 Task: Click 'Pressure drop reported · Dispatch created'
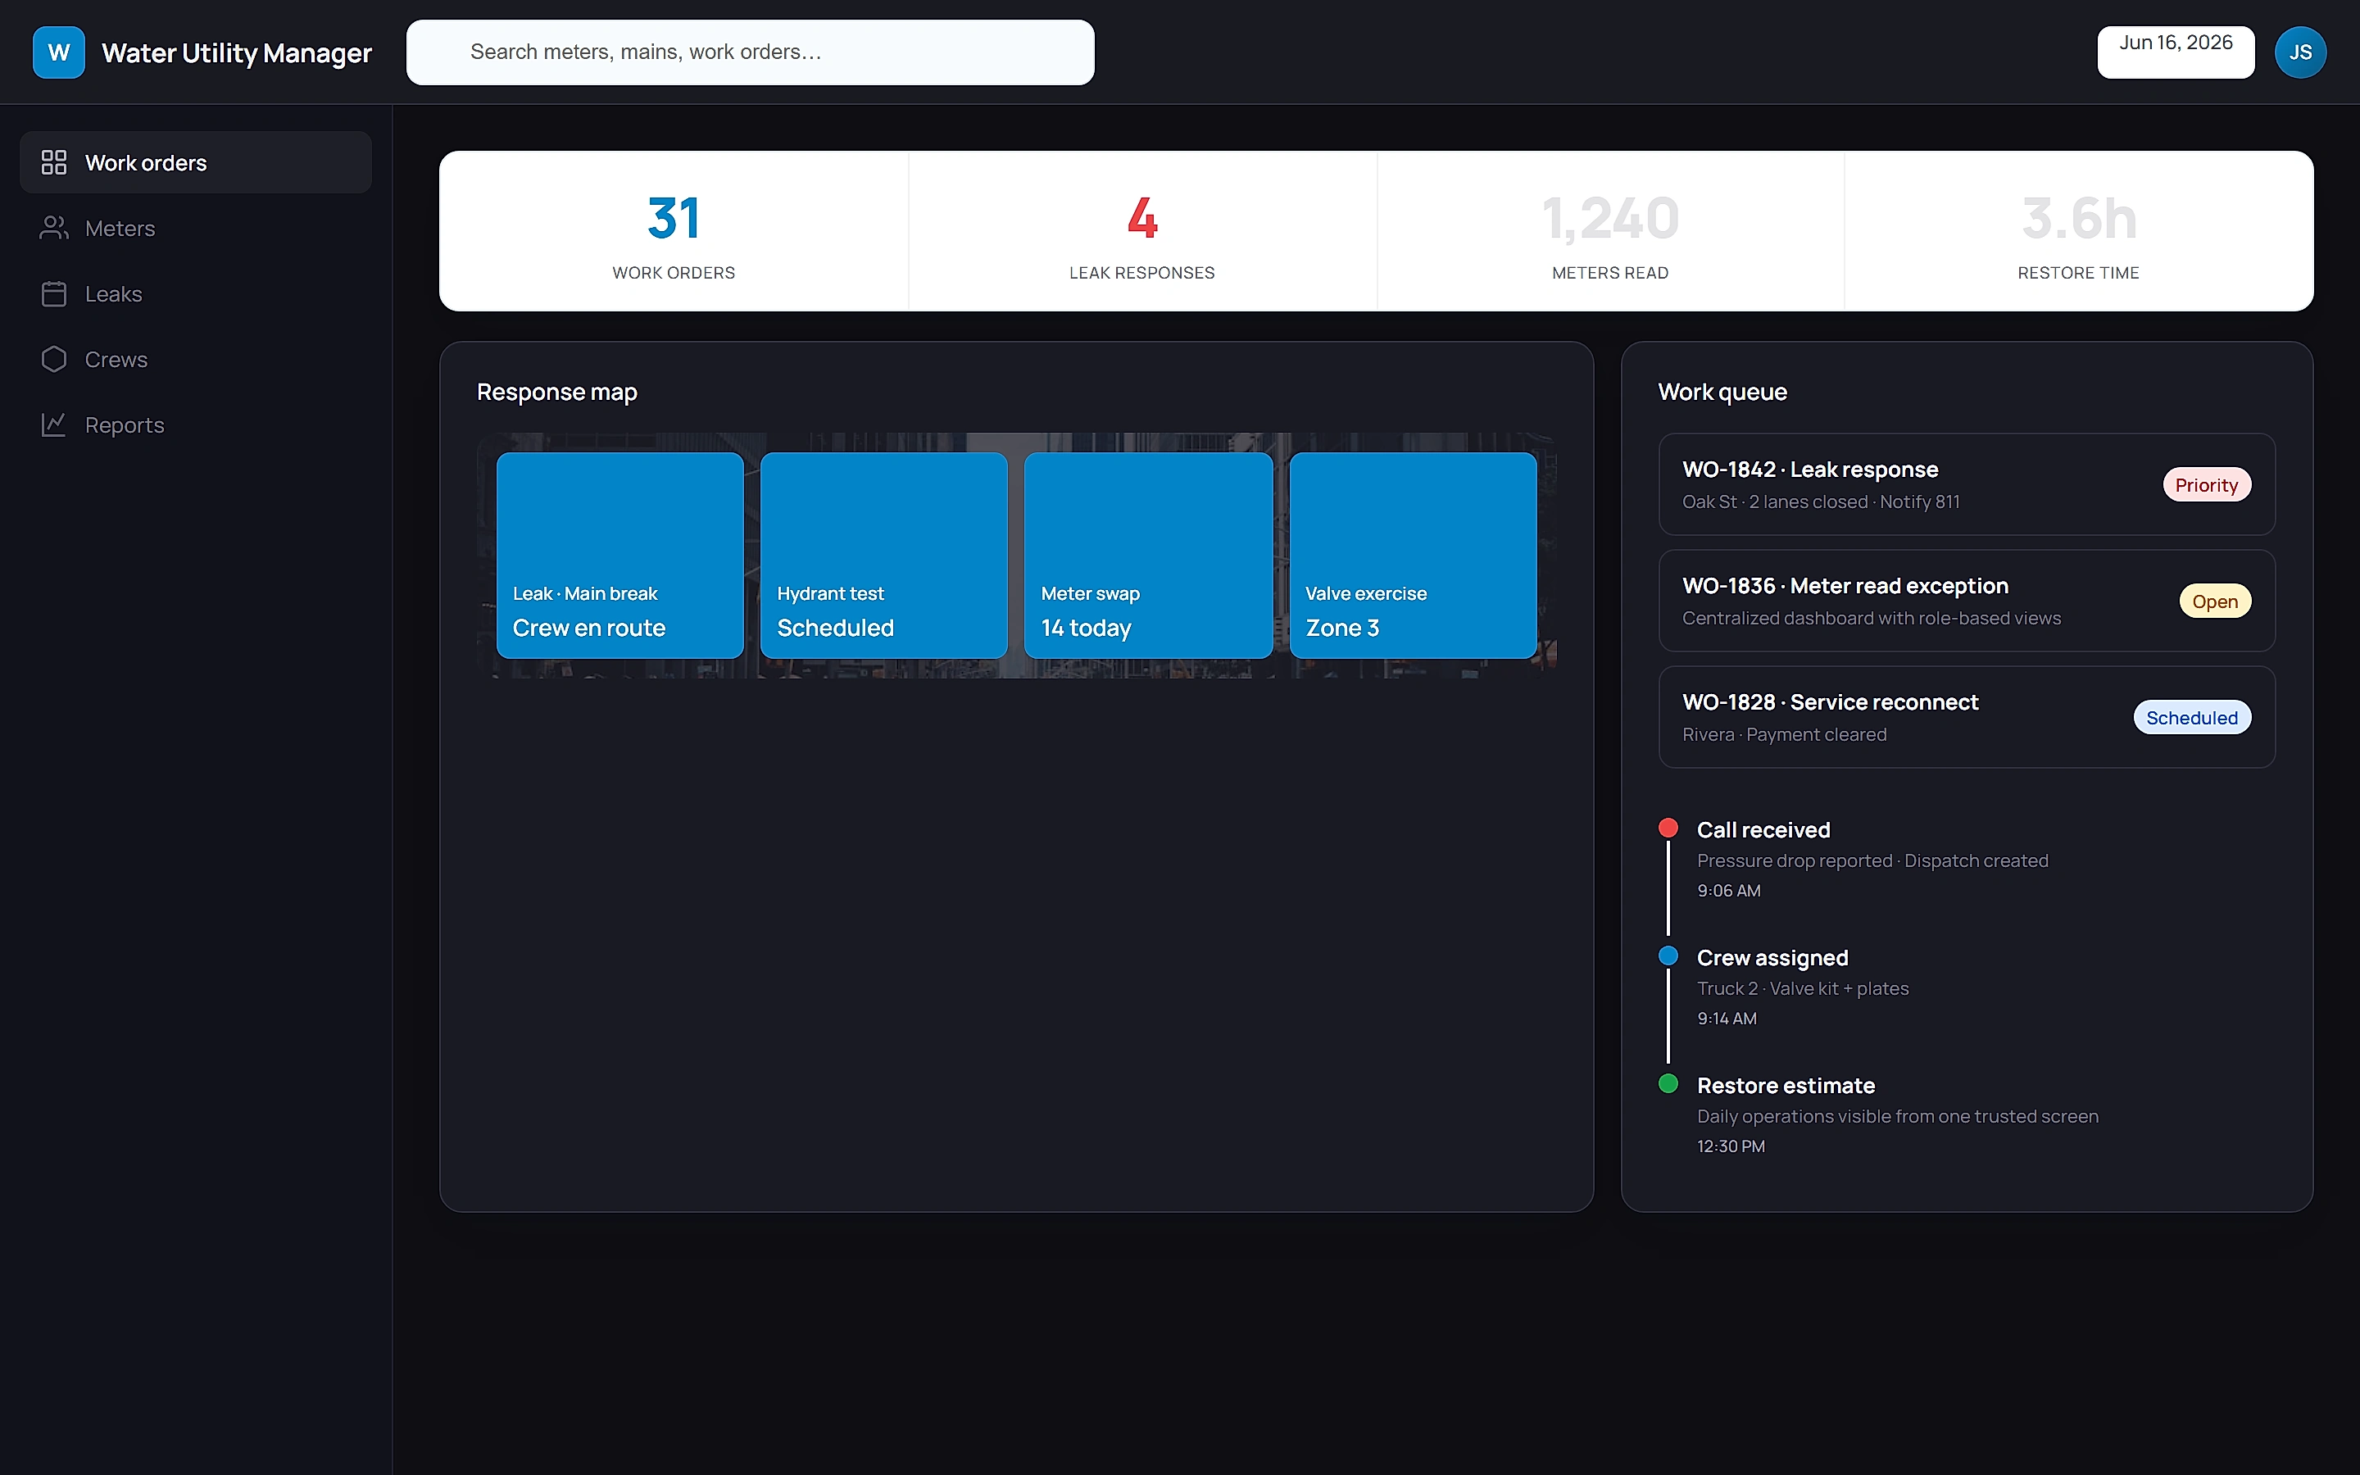pyautogui.click(x=1872, y=860)
